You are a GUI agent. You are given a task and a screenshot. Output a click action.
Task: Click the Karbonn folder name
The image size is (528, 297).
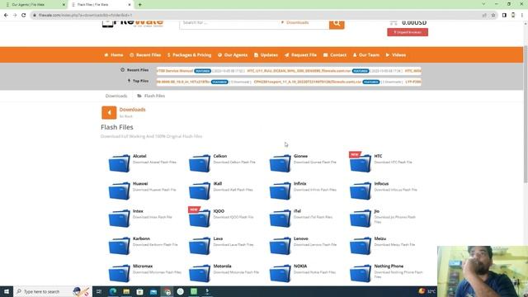click(x=141, y=238)
